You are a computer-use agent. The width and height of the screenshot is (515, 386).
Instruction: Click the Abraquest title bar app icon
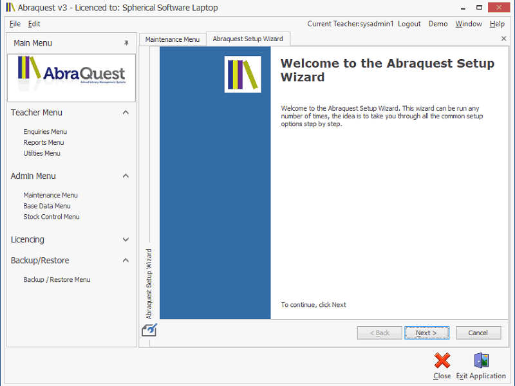[10, 7]
